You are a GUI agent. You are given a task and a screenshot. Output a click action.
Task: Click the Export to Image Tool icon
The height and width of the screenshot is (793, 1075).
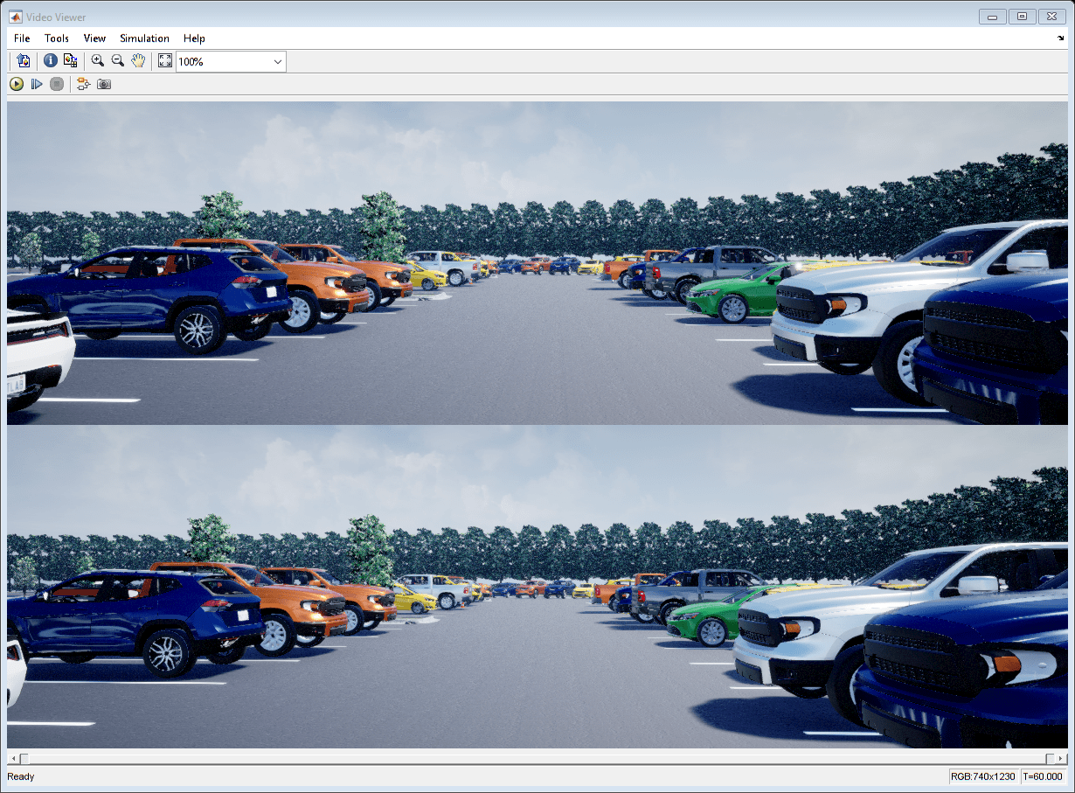(23, 61)
